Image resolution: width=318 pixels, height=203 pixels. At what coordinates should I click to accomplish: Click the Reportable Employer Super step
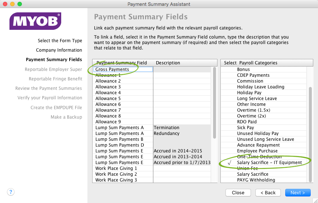click(x=53, y=69)
